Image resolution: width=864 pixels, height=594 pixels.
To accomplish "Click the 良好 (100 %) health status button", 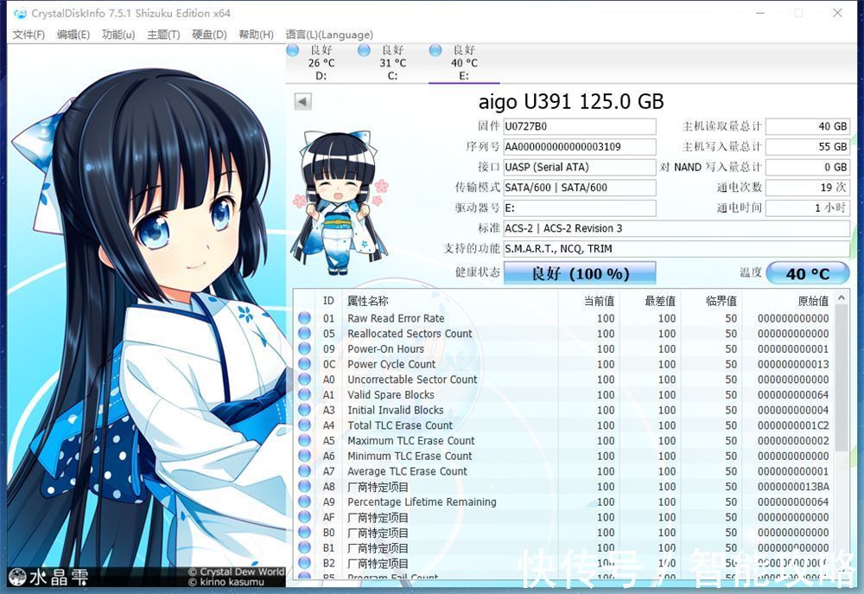I will tap(579, 273).
